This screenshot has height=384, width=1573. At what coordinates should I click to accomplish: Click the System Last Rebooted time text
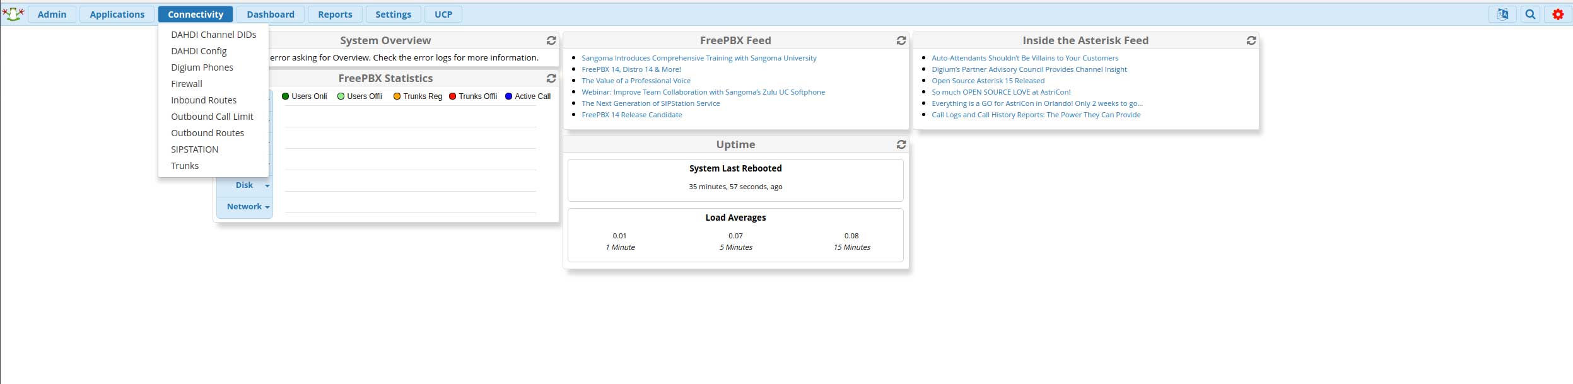click(735, 187)
